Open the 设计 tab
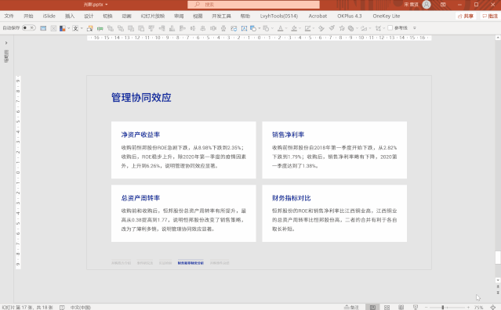This screenshot has width=501, height=310. [x=89, y=16]
